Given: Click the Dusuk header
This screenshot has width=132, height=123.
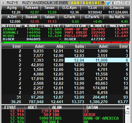Looking at the screenshot, I should click(31, 17).
